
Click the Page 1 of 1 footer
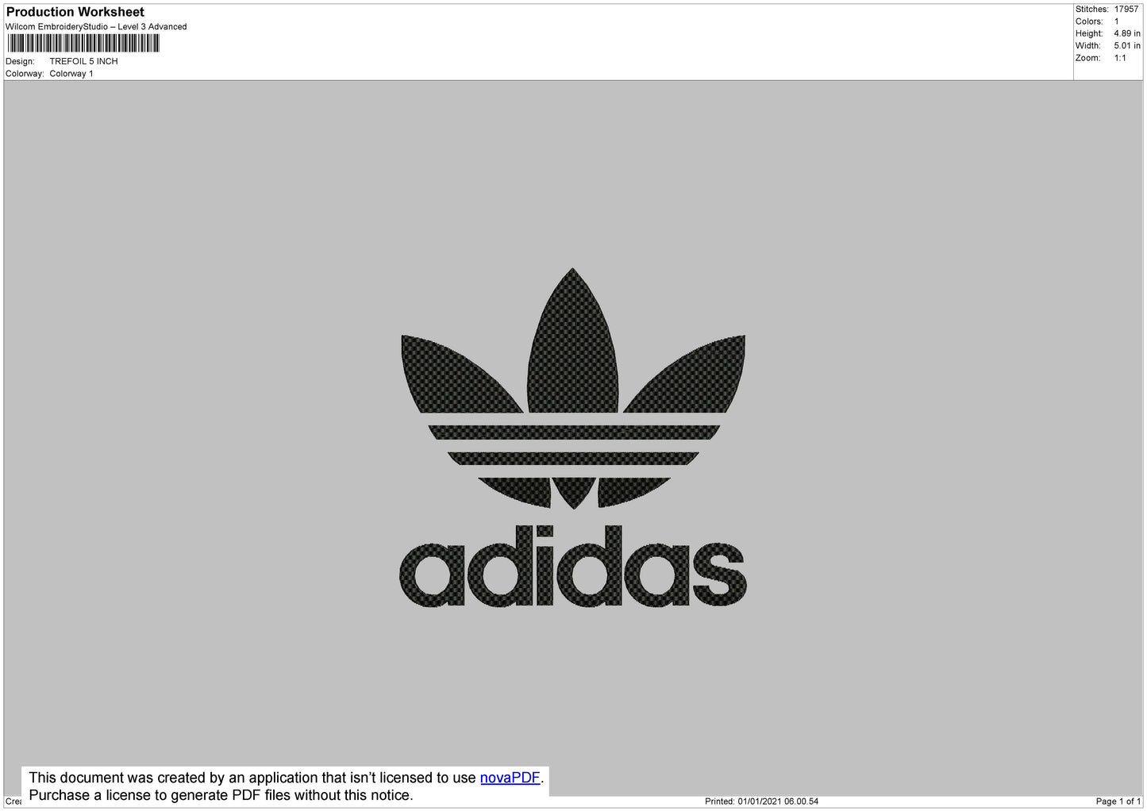[1118, 801]
